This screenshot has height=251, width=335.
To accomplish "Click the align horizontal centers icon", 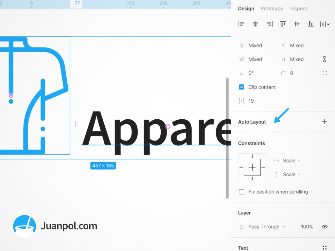I will pos(255,24).
